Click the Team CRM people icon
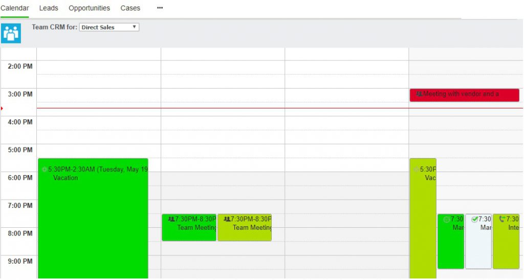Screen dimensions: 524x280 pos(11,33)
